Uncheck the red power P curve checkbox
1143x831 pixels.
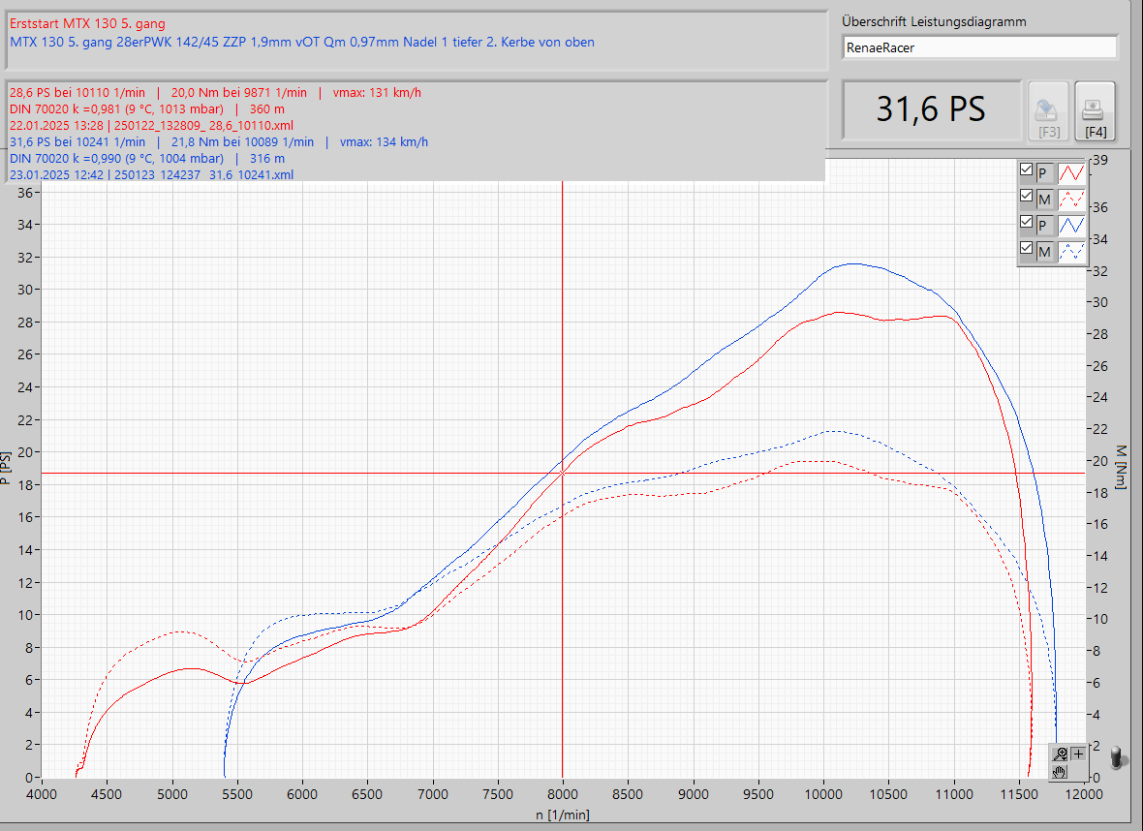coord(1027,170)
